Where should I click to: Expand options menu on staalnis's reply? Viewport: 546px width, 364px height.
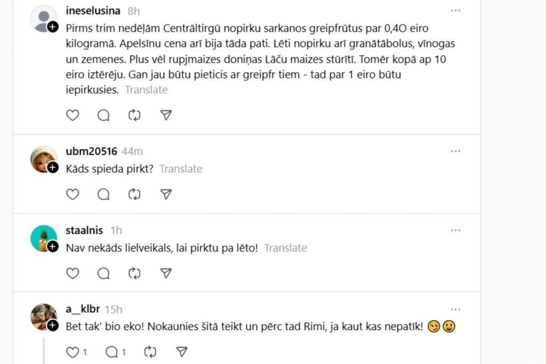455,230
